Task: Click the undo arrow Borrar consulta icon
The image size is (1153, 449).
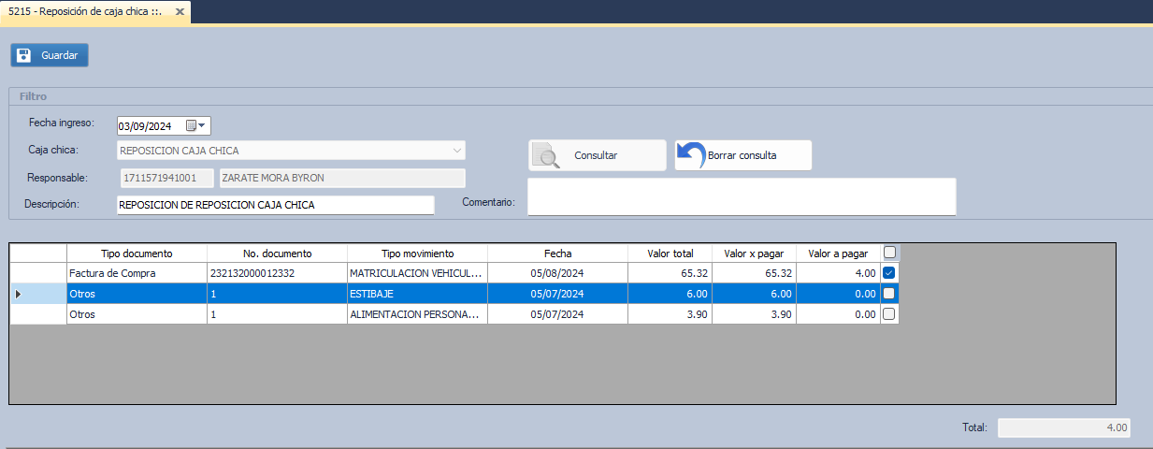Action: 691,155
